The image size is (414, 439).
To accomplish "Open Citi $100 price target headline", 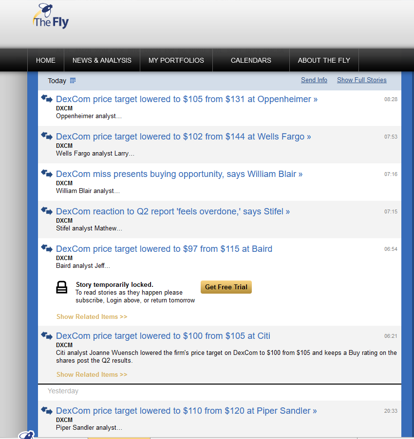I will (x=163, y=336).
